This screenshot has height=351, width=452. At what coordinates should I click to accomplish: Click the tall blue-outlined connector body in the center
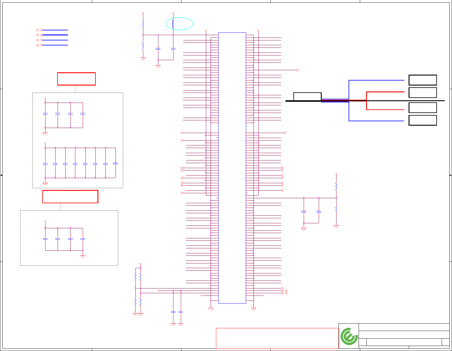[232, 168]
